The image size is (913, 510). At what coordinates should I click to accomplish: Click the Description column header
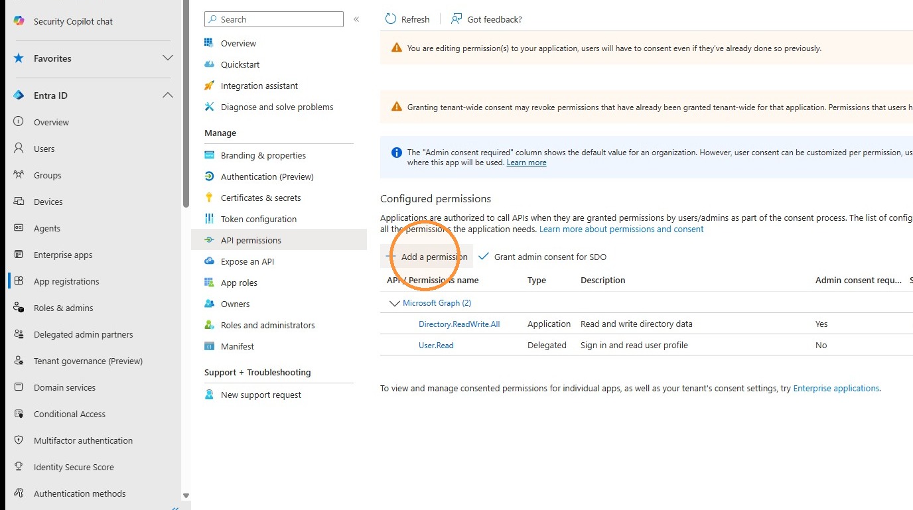tap(603, 281)
